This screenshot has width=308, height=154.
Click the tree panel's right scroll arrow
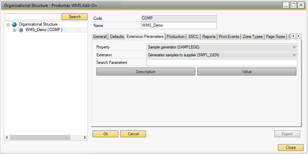tap(85, 137)
